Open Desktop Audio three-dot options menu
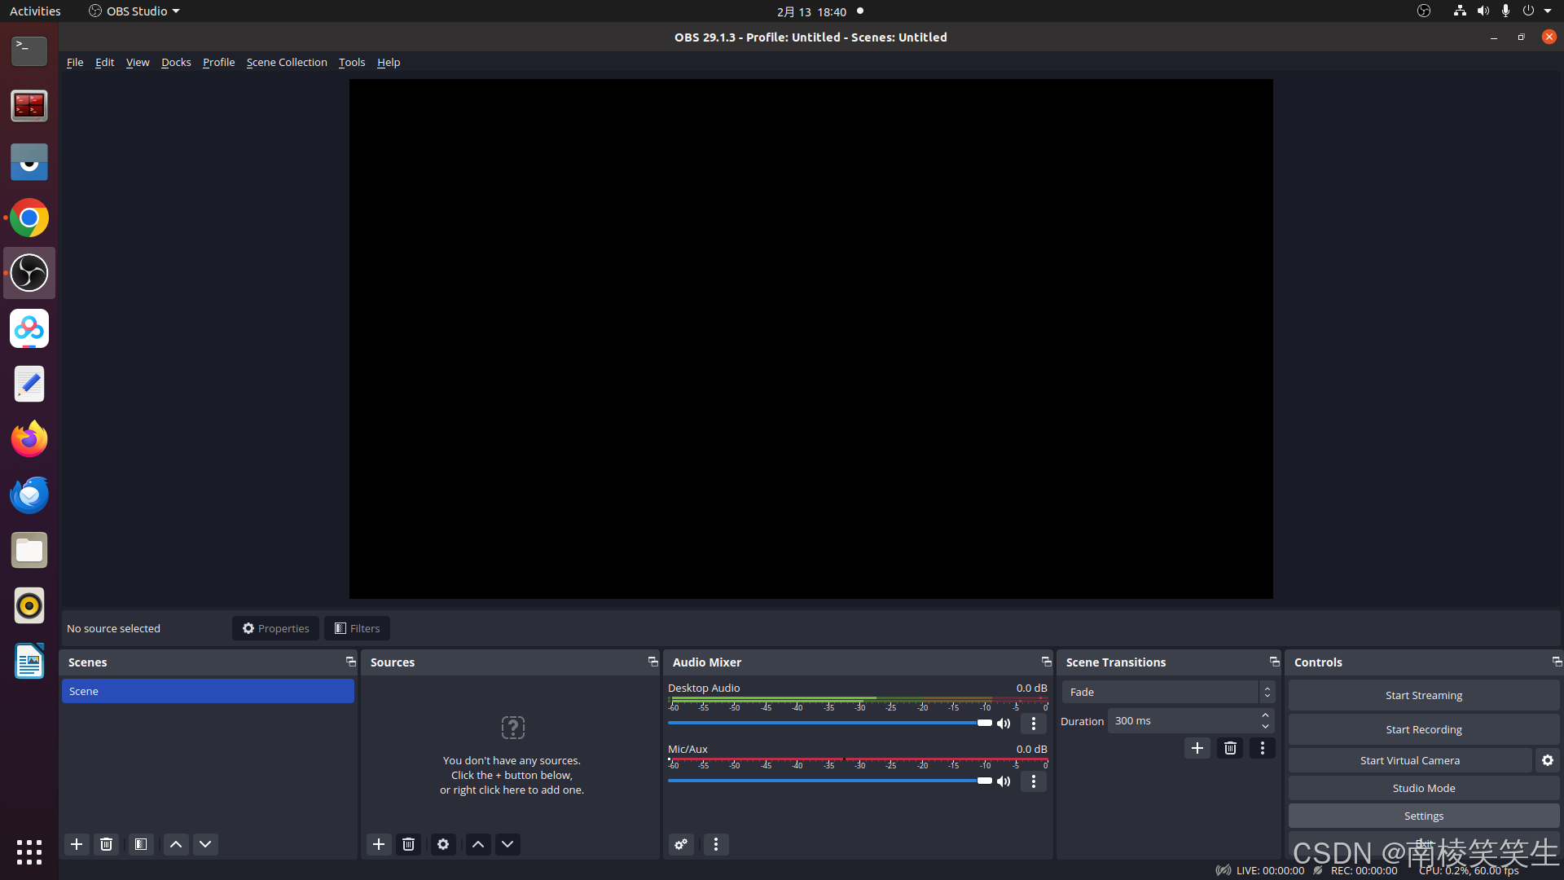This screenshot has height=880, width=1564. point(1034,724)
